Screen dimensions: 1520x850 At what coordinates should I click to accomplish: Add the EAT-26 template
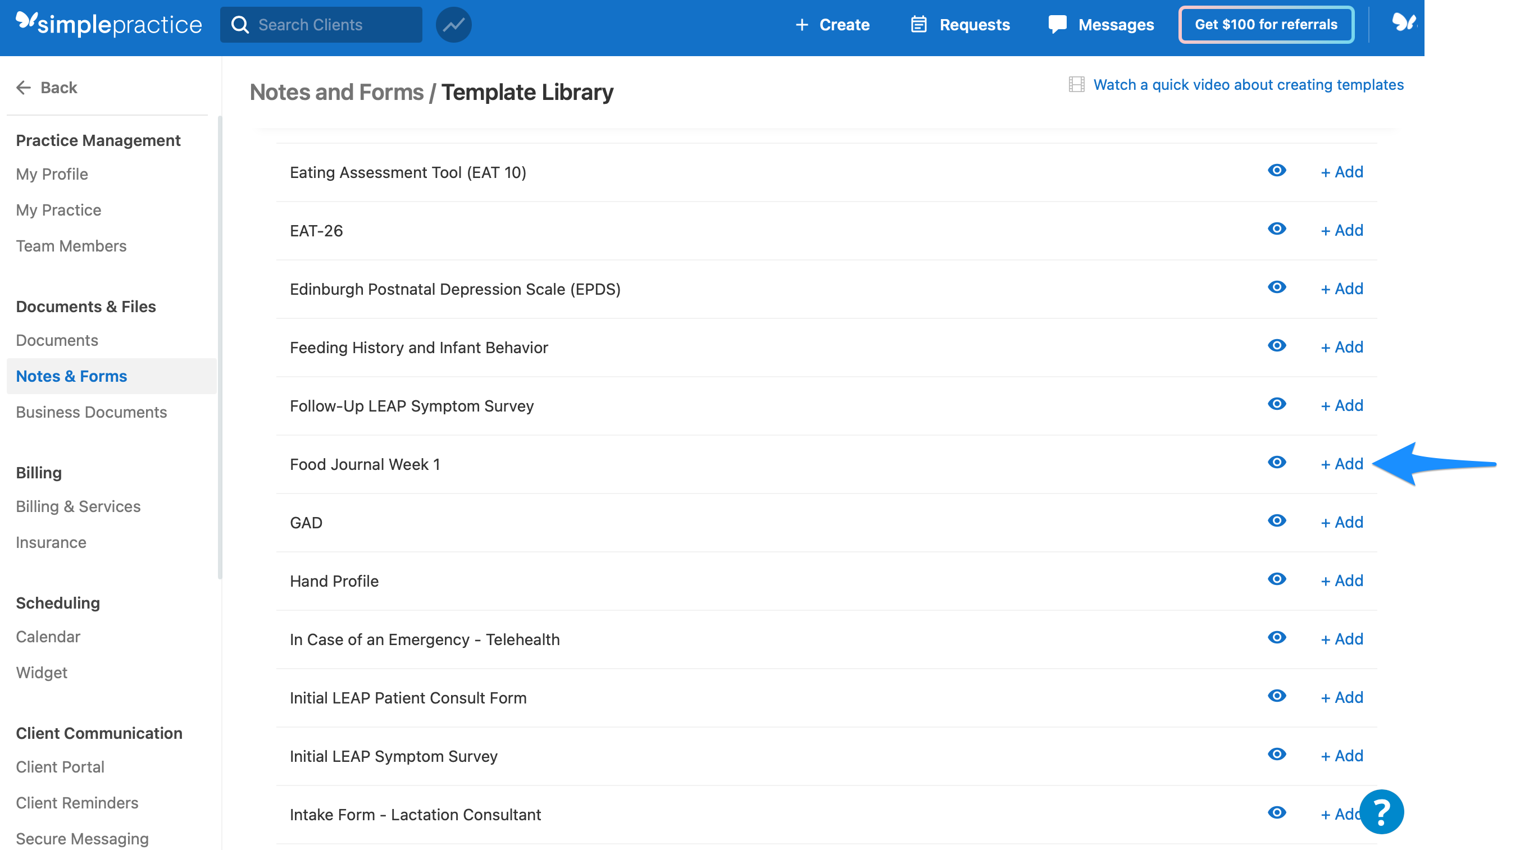1342,230
